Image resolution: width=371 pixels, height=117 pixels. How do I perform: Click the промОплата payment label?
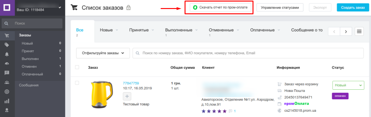point(297,104)
